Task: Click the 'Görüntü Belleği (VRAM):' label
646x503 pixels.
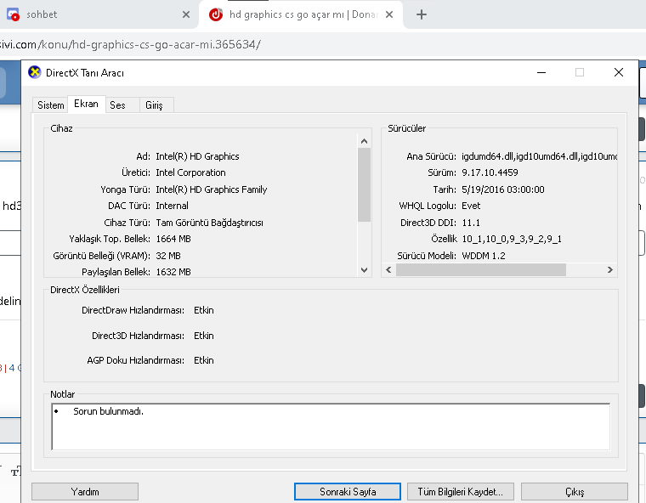Action: click(x=101, y=256)
